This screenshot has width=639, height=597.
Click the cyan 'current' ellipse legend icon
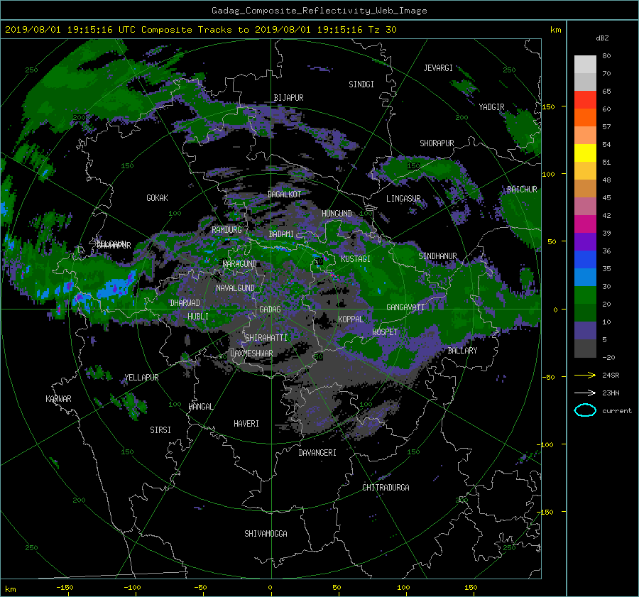585,410
